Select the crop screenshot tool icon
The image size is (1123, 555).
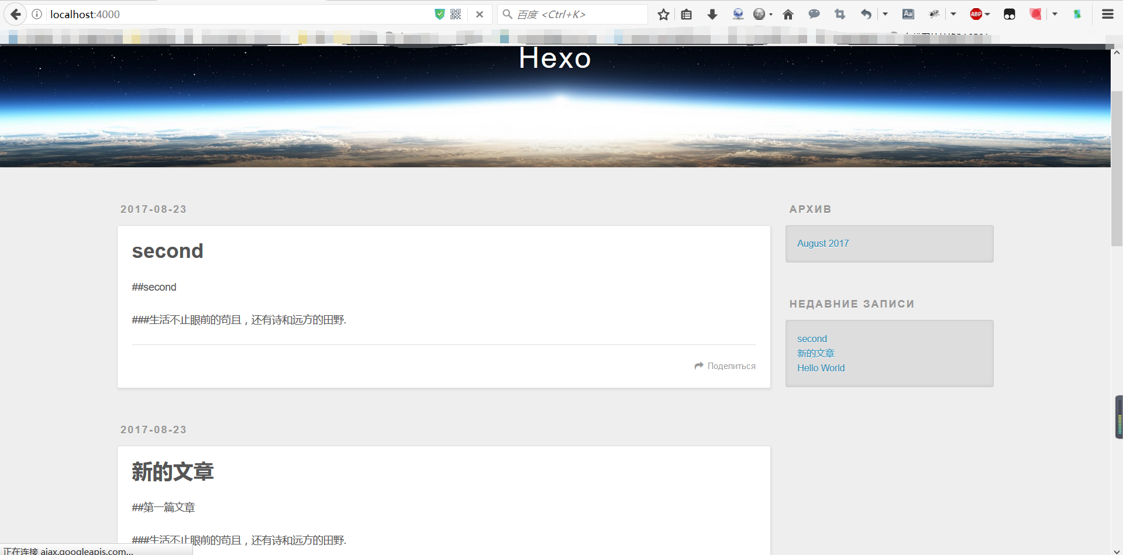click(x=840, y=14)
